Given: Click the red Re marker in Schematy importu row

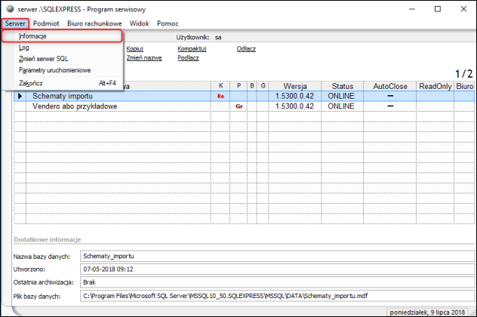Looking at the screenshot, I should [x=220, y=96].
